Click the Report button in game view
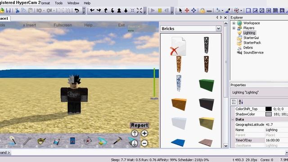The image size is (288, 162). coord(139,125)
